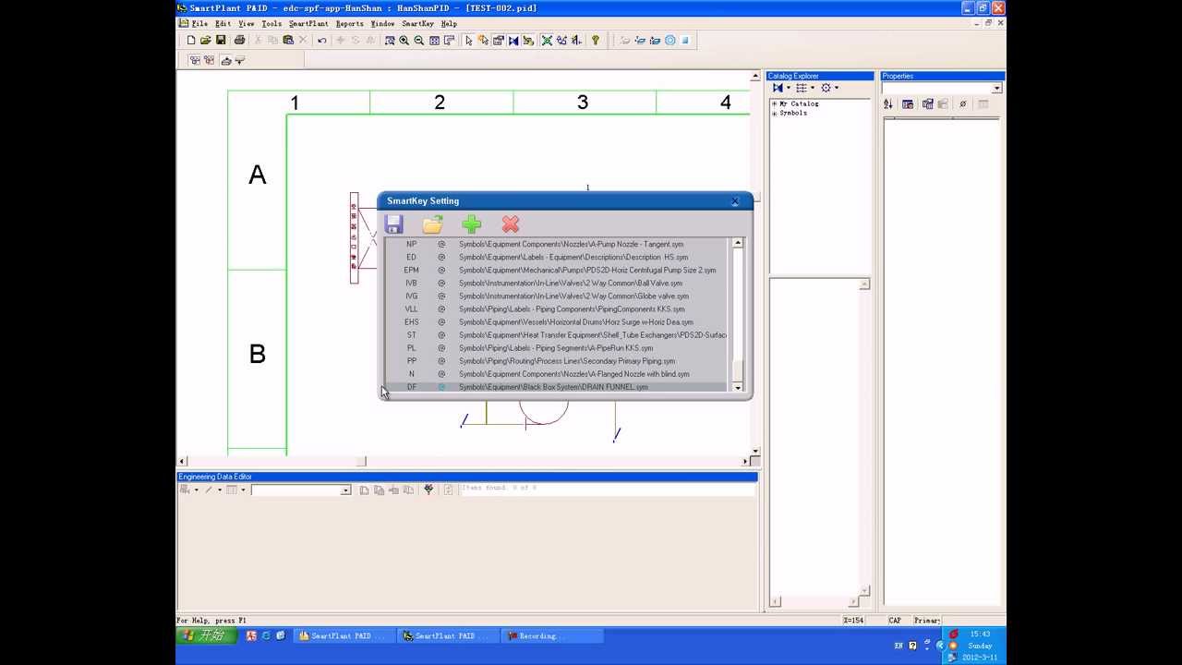Switch to first SmartPlant P&ID taskbar button

pos(344,635)
